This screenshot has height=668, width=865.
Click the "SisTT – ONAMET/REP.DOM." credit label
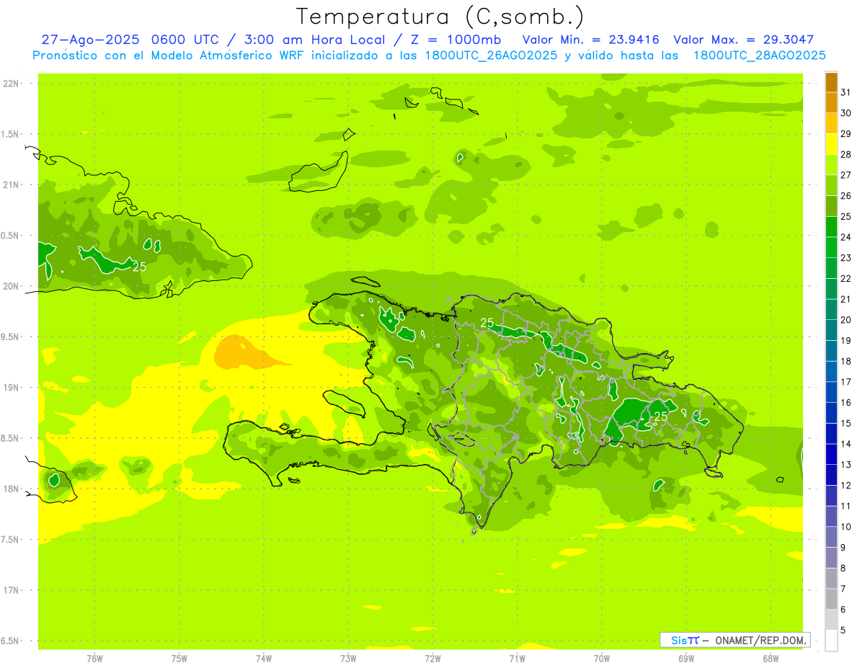pos(735,640)
